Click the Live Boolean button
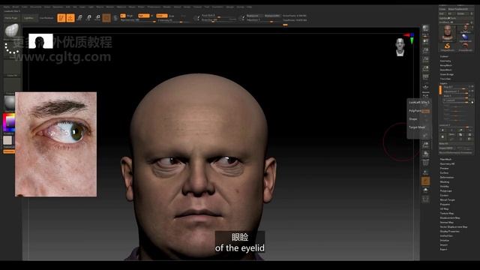The width and height of the screenshot is (480, 270). (46, 18)
